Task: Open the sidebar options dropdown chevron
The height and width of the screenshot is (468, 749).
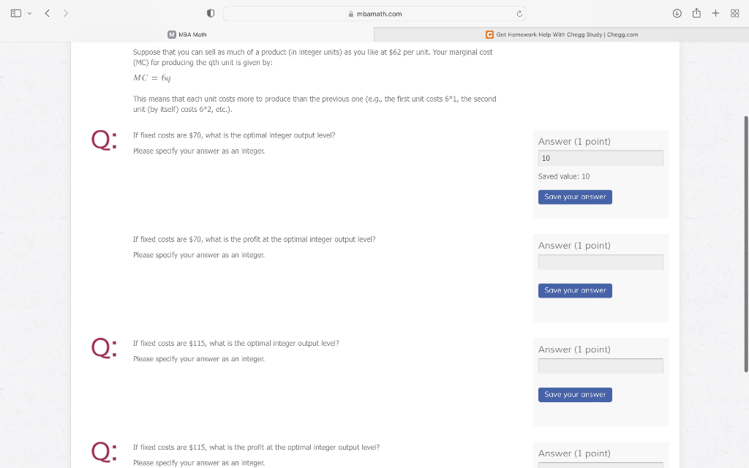Action: click(29, 13)
